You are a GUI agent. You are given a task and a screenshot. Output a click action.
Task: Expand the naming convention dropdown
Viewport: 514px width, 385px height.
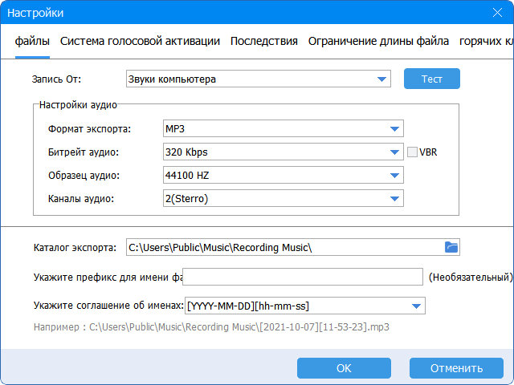pyautogui.click(x=415, y=306)
